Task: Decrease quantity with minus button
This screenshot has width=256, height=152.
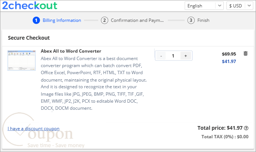Action: click(161, 56)
